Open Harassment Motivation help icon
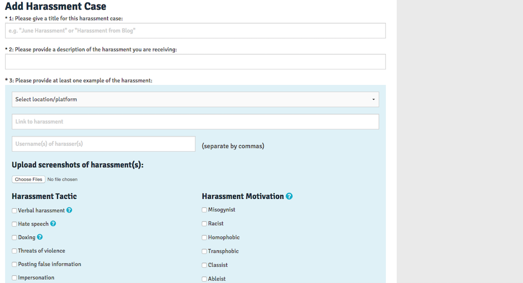The height and width of the screenshot is (283, 523). [x=289, y=196]
